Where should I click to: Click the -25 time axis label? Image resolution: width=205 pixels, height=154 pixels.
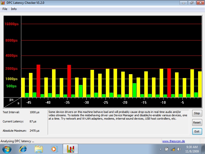[x=105, y=102]
